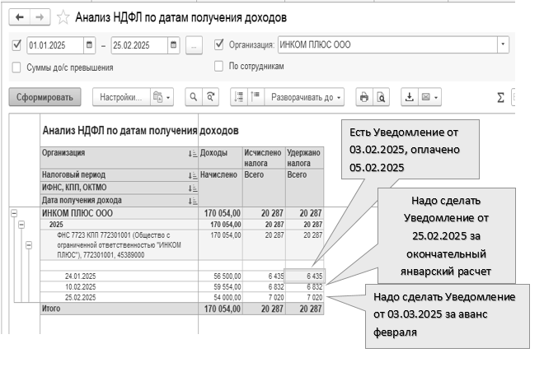
Task: Click income cell 54 000,00
Action: [220, 297]
